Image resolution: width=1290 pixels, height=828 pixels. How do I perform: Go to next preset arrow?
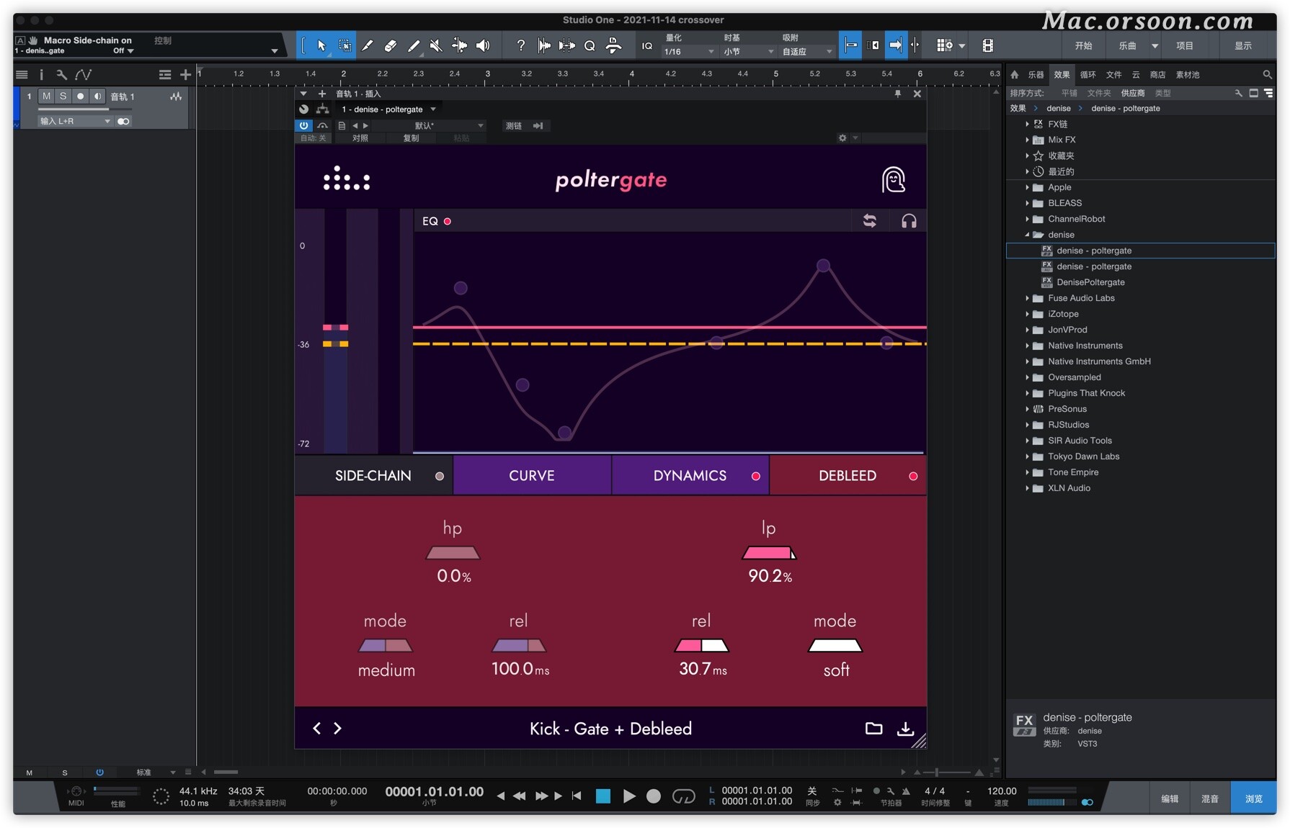click(x=337, y=728)
